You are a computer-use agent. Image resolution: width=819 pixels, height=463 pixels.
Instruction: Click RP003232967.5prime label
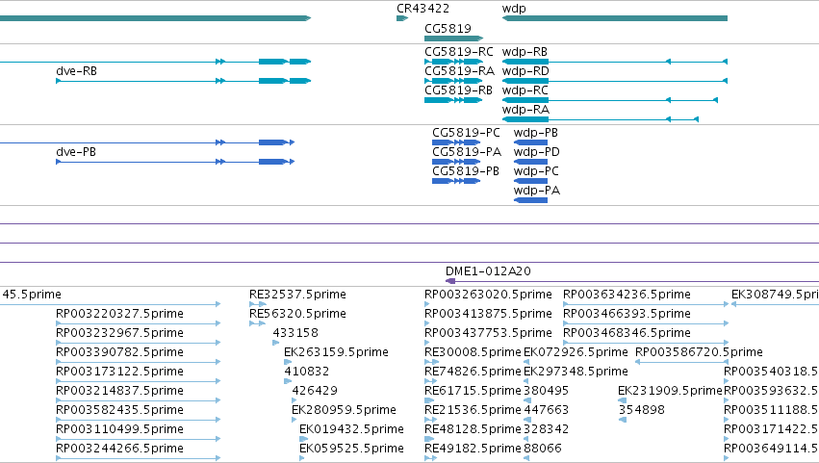119,333
